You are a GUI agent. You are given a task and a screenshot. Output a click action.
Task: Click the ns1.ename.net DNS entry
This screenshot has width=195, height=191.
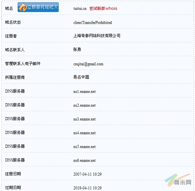click(x=84, y=91)
